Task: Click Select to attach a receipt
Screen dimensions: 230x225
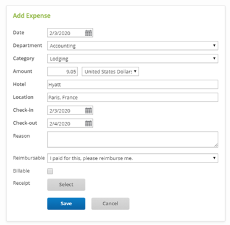Action: click(66, 185)
